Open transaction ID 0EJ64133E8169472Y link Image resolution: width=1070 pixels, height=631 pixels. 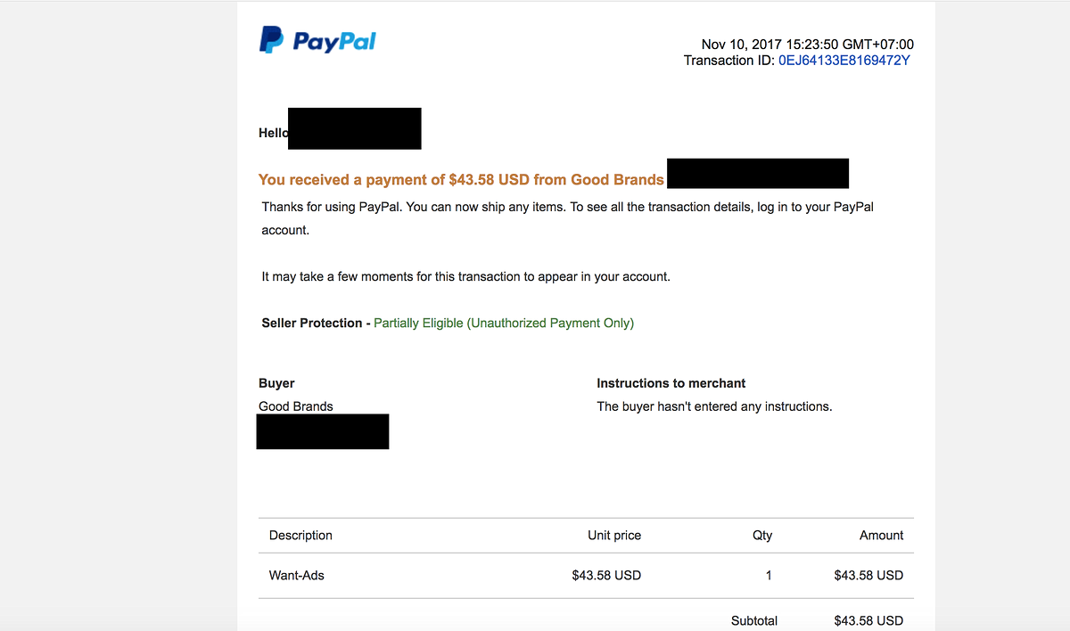[844, 61]
